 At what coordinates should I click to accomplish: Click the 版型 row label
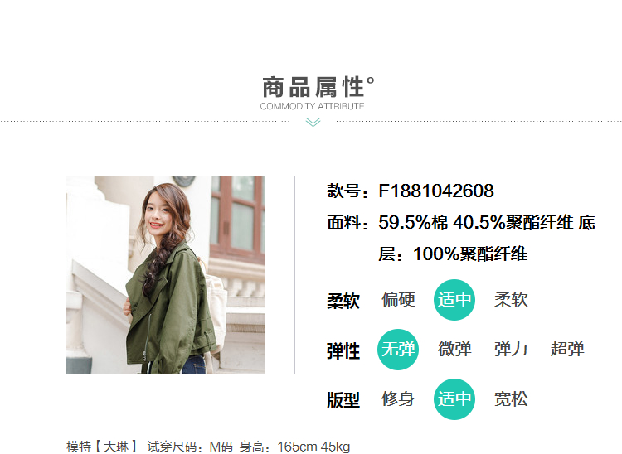(x=343, y=400)
